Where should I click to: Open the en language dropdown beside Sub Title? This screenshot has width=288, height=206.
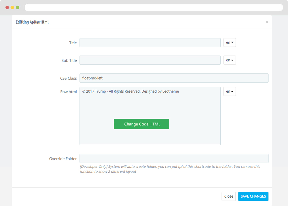point(230,60)
